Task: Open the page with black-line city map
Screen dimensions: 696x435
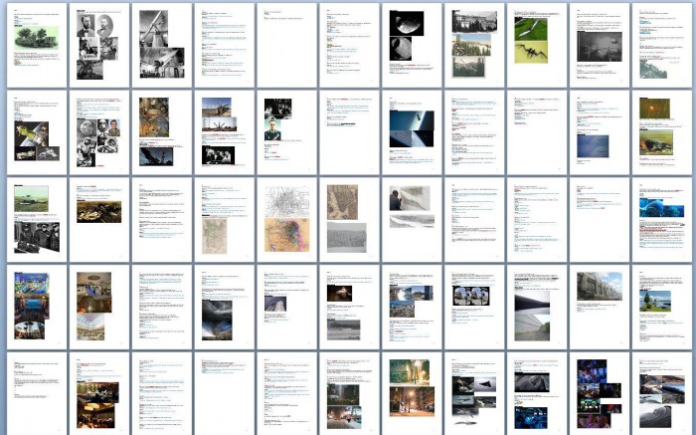Action: 284,218
